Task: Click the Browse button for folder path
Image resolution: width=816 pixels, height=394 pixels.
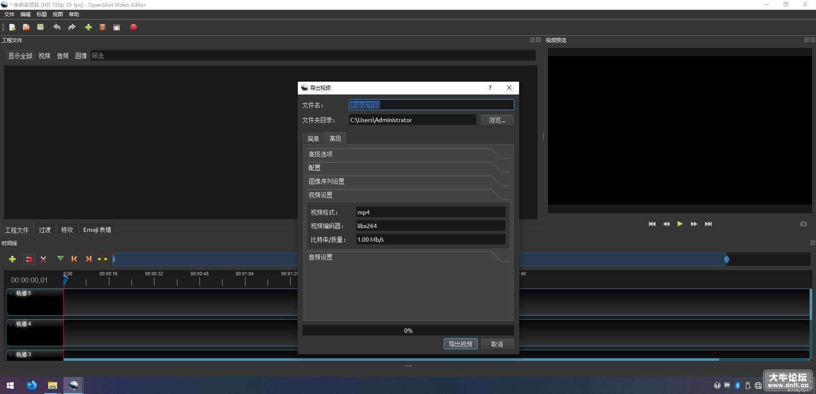Action: [497, 120]
